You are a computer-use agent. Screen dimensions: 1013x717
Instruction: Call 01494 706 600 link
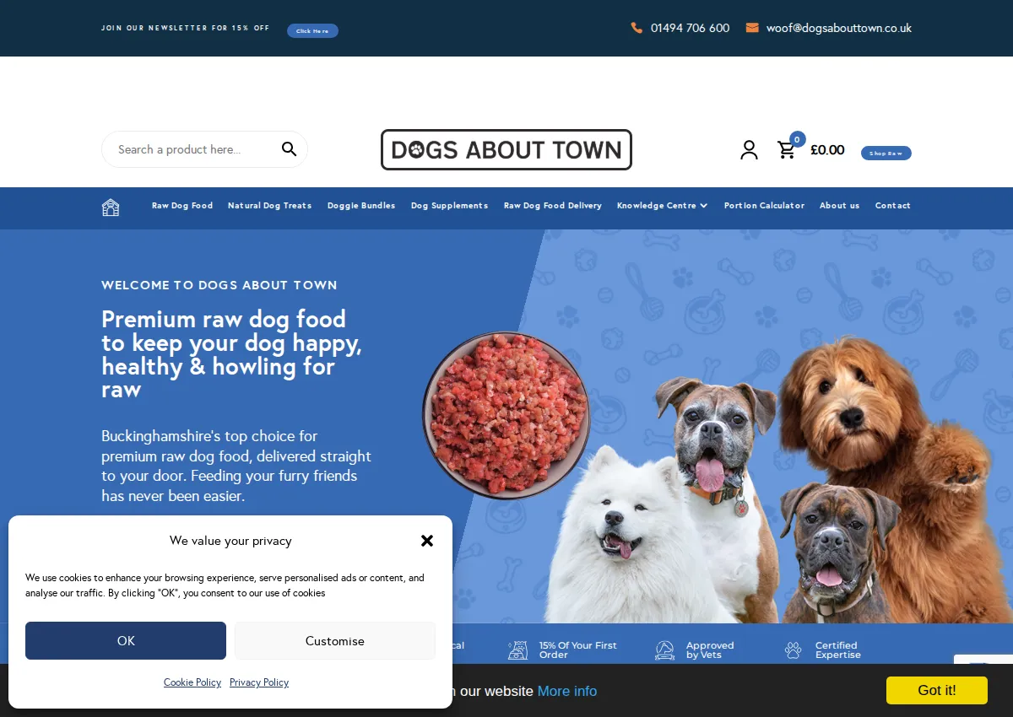click(690, 28)
